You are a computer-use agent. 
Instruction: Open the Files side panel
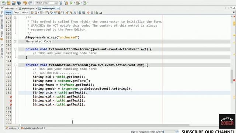(x=2, y=14)
